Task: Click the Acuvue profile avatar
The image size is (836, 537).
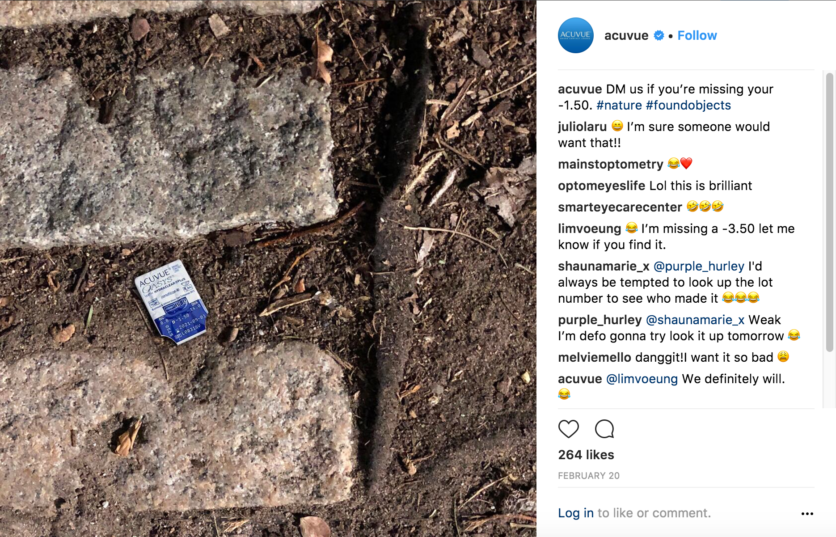Action: click(x=576, y=35)
